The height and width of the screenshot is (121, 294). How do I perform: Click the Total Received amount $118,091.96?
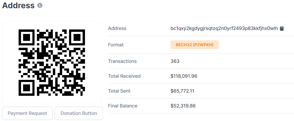184,76
